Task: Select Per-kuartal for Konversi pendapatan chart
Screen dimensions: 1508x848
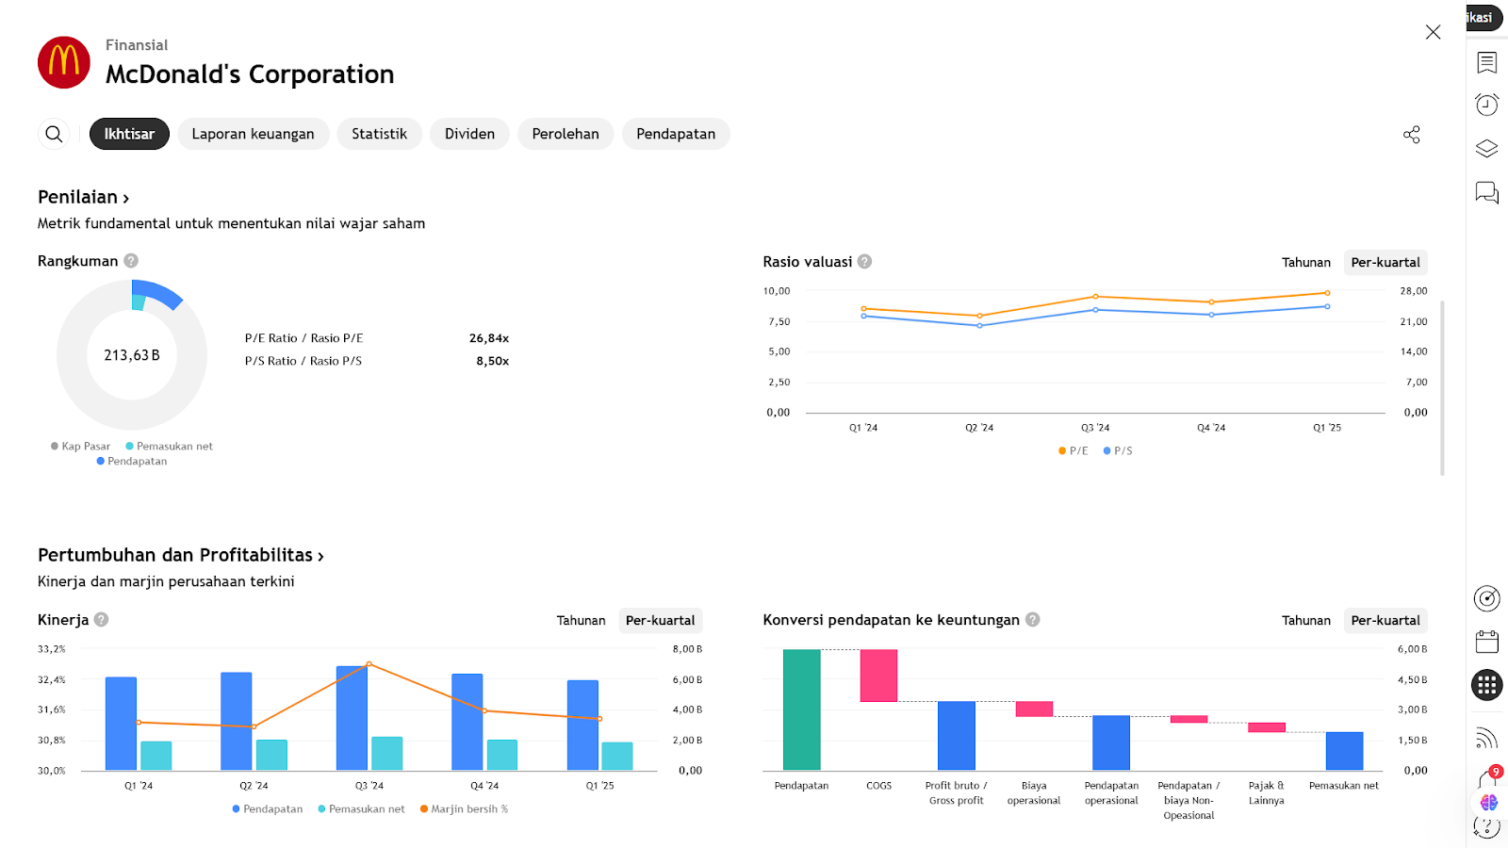Action: 1385,621
